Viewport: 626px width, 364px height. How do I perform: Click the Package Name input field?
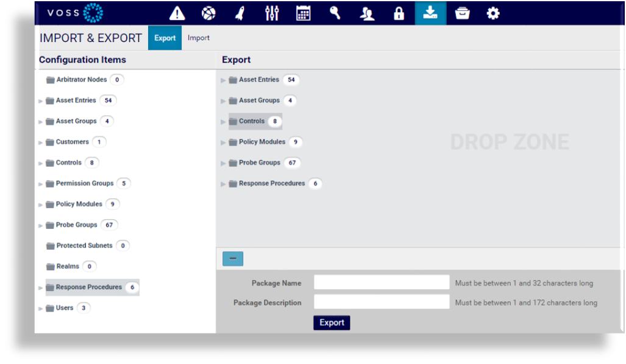381,282
